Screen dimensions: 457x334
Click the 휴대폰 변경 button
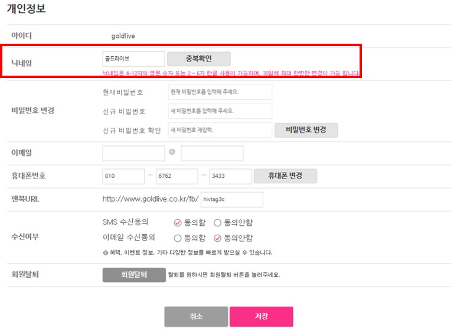(285, 176)
